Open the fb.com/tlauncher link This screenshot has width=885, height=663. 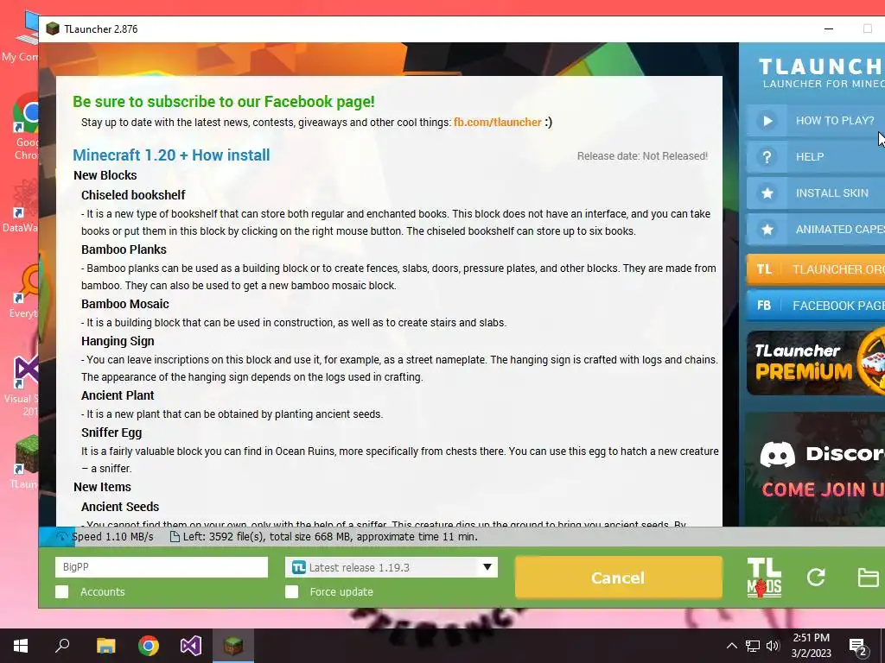[x=497, y=123]
